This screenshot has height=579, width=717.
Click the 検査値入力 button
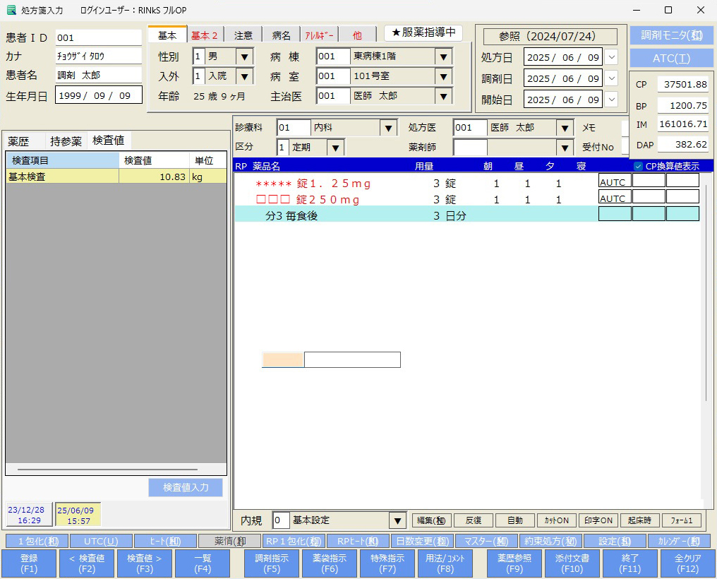tap(186, 487)
